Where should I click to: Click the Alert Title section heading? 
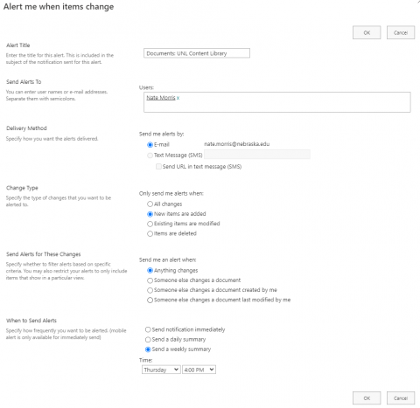18,45
